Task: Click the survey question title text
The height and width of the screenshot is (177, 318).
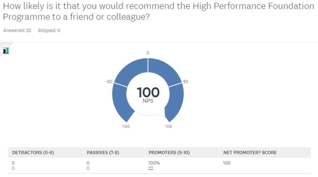Action: pyautogui.click(x=159, y=11)
